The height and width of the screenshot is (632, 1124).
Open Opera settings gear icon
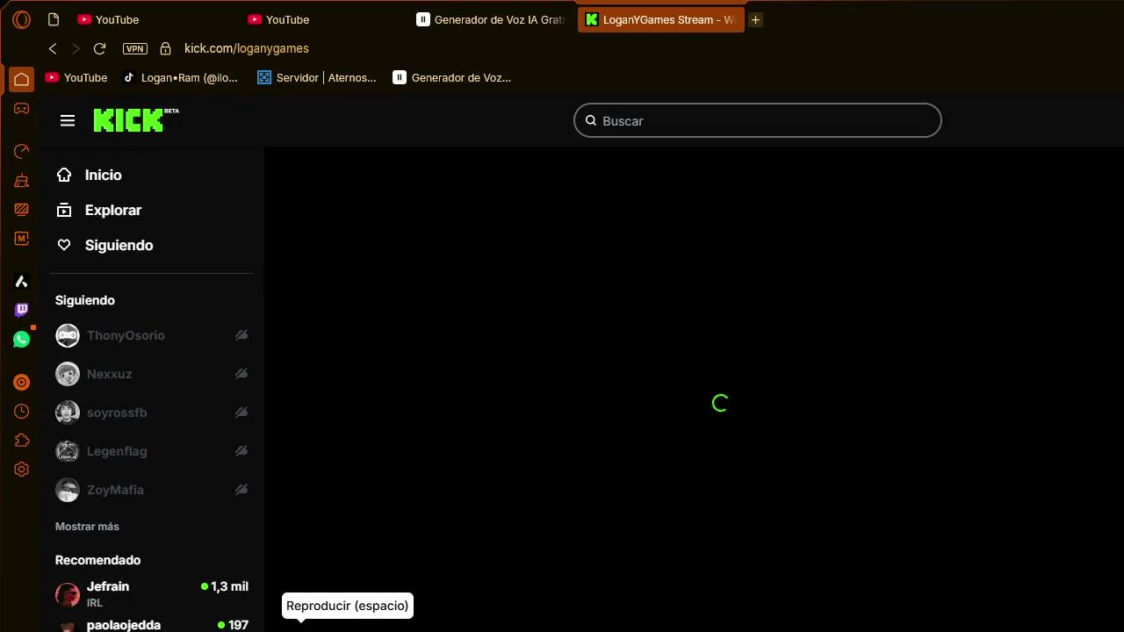pyautogui.click(x=22, y=470)
